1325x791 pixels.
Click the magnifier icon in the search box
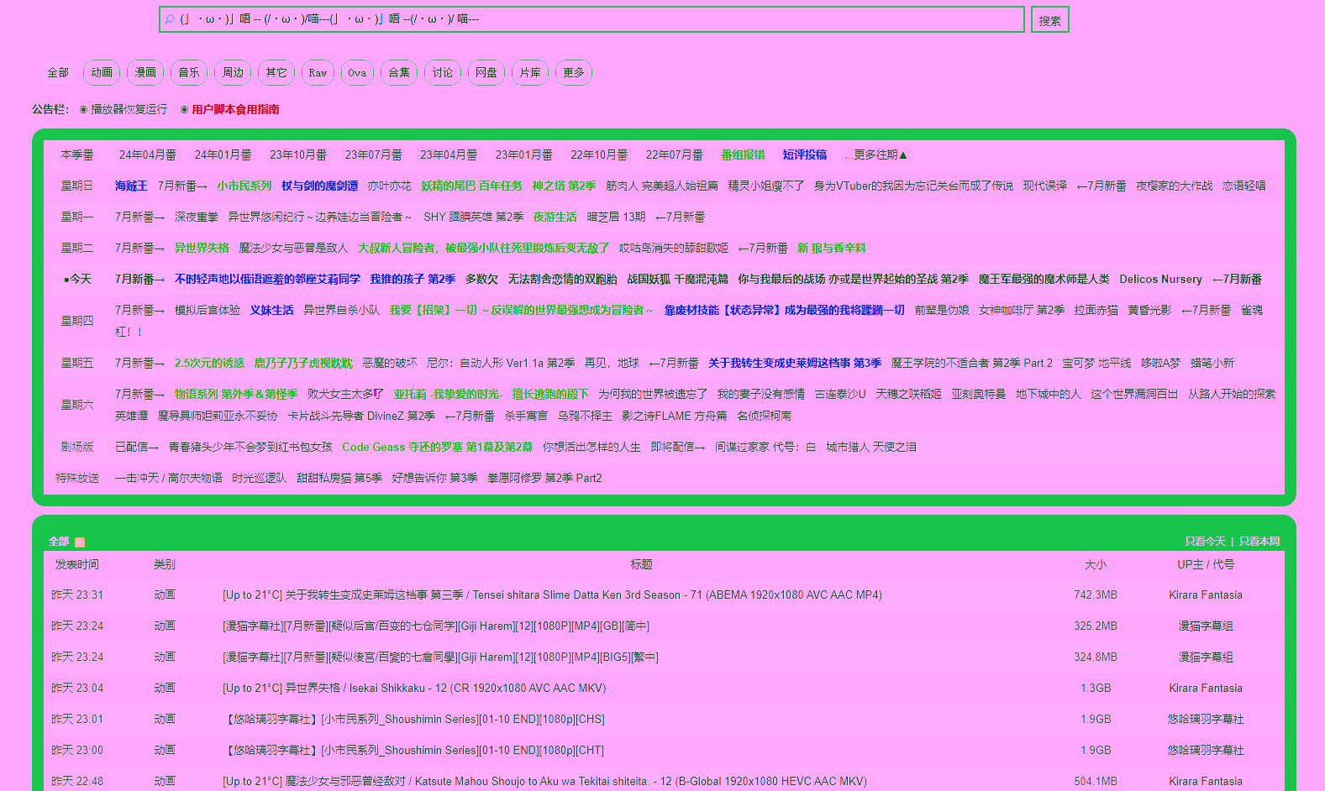coord(170,19)
